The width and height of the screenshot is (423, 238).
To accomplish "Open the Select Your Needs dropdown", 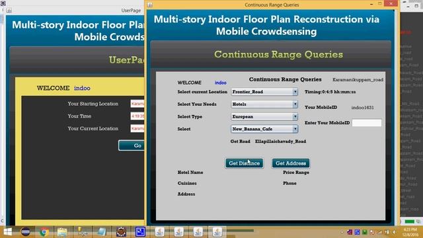I will [x=264, y=104].
